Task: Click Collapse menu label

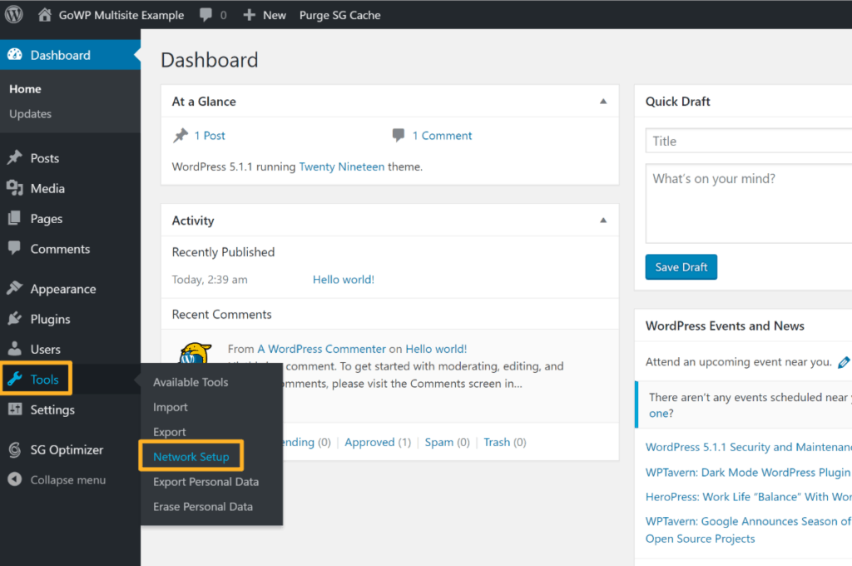Action: [68, 480]
